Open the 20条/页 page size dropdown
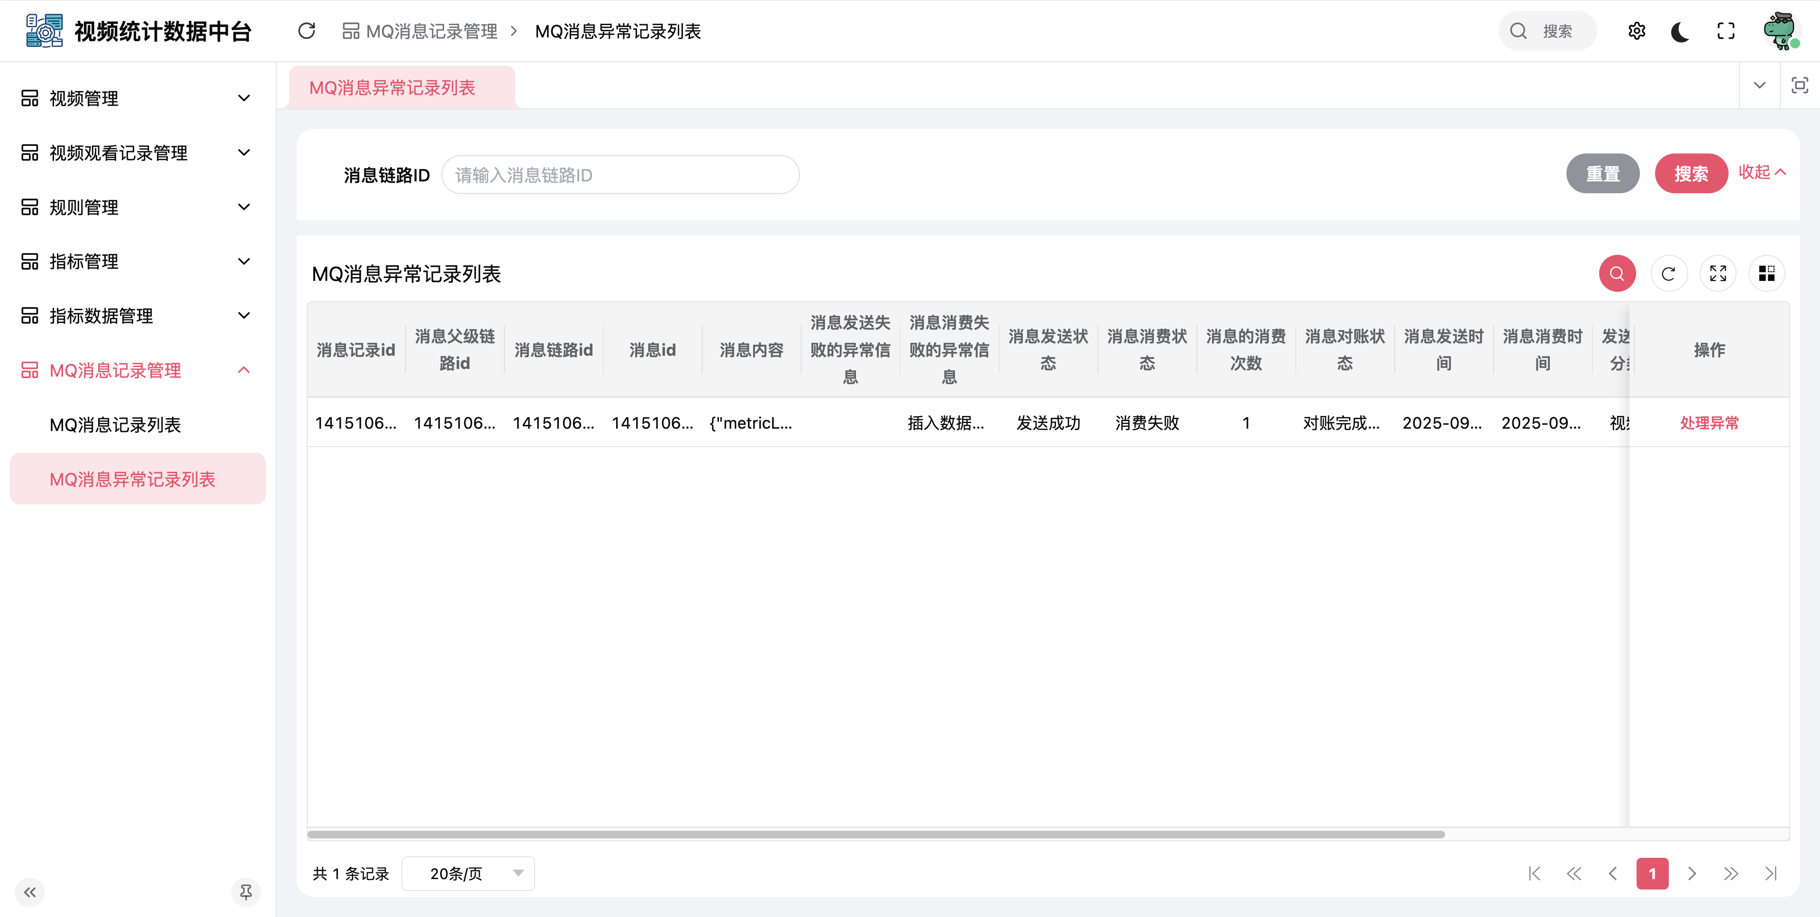1820x917 pixels. [x=468, y=874]
